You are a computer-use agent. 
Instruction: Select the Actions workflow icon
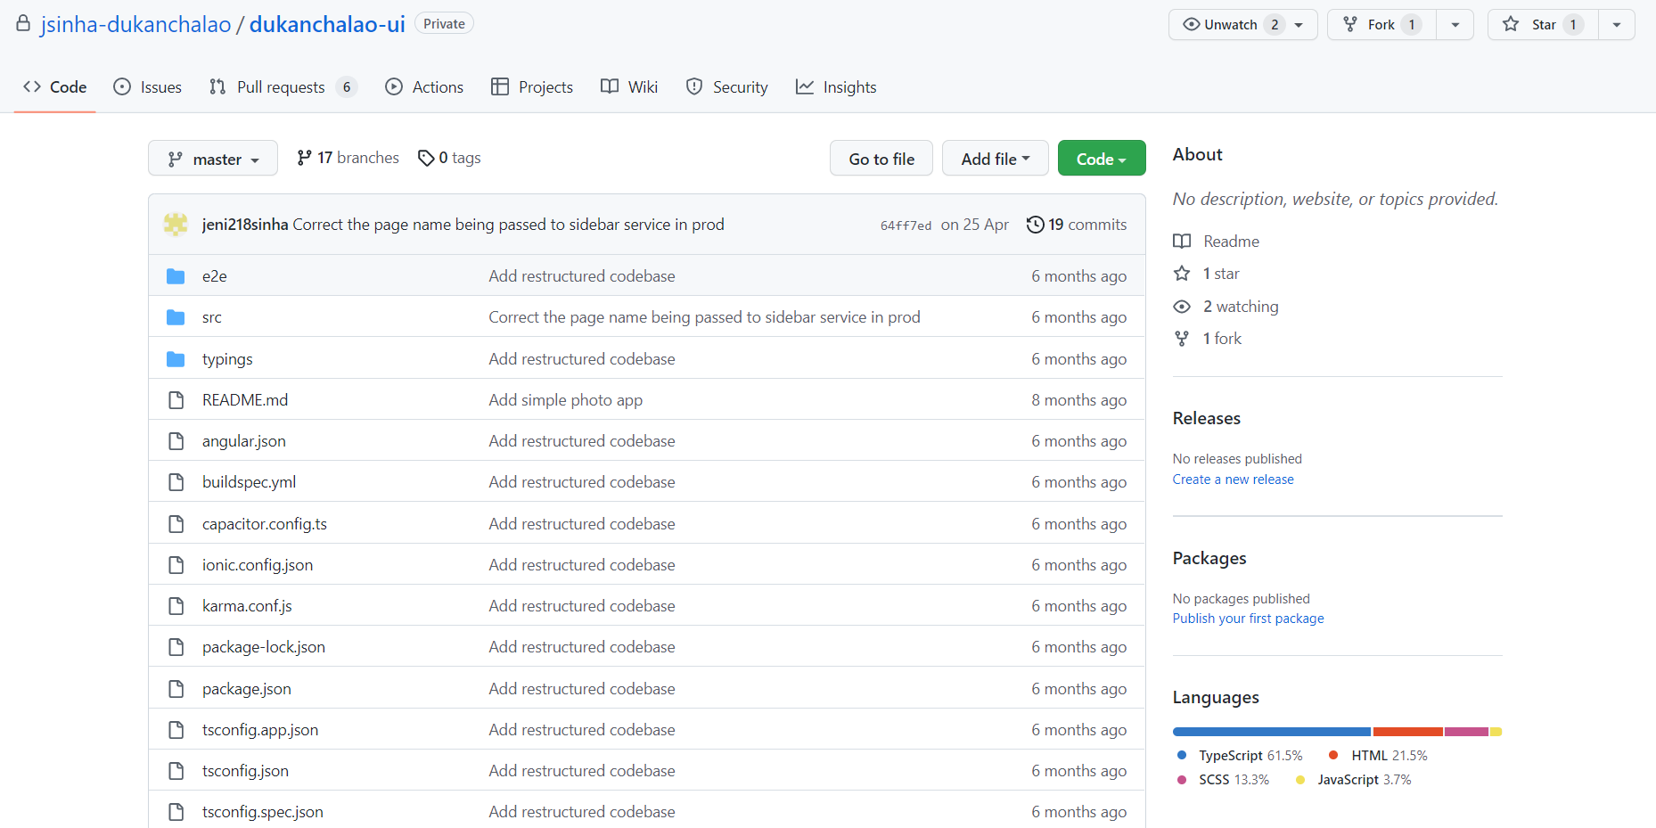pos(395,86)
